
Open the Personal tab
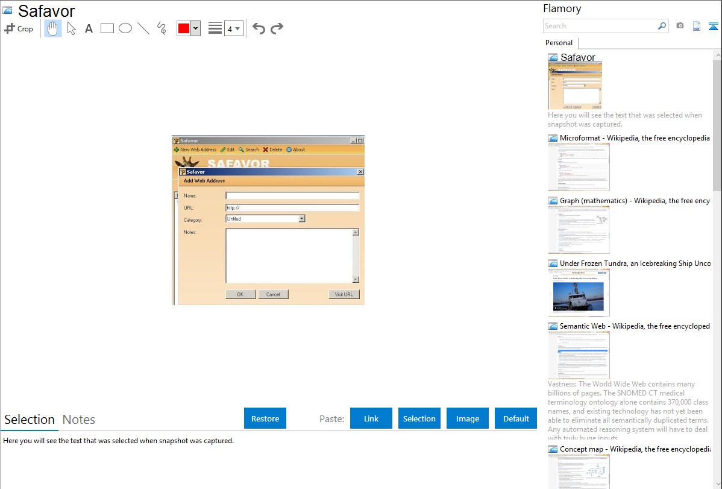(559, 43)
